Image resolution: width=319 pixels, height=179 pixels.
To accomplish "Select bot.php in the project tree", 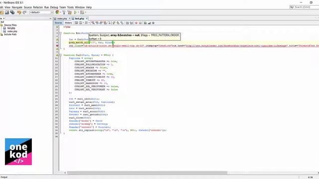I will click(x=11, y=28).
